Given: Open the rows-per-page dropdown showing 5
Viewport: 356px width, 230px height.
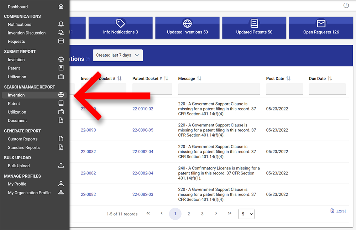Looking at the screenshot, I should [x=246, y=214].
